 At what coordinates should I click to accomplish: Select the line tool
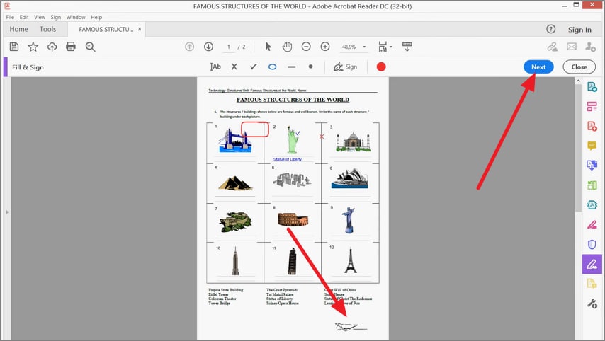click(x=292, y=67)
